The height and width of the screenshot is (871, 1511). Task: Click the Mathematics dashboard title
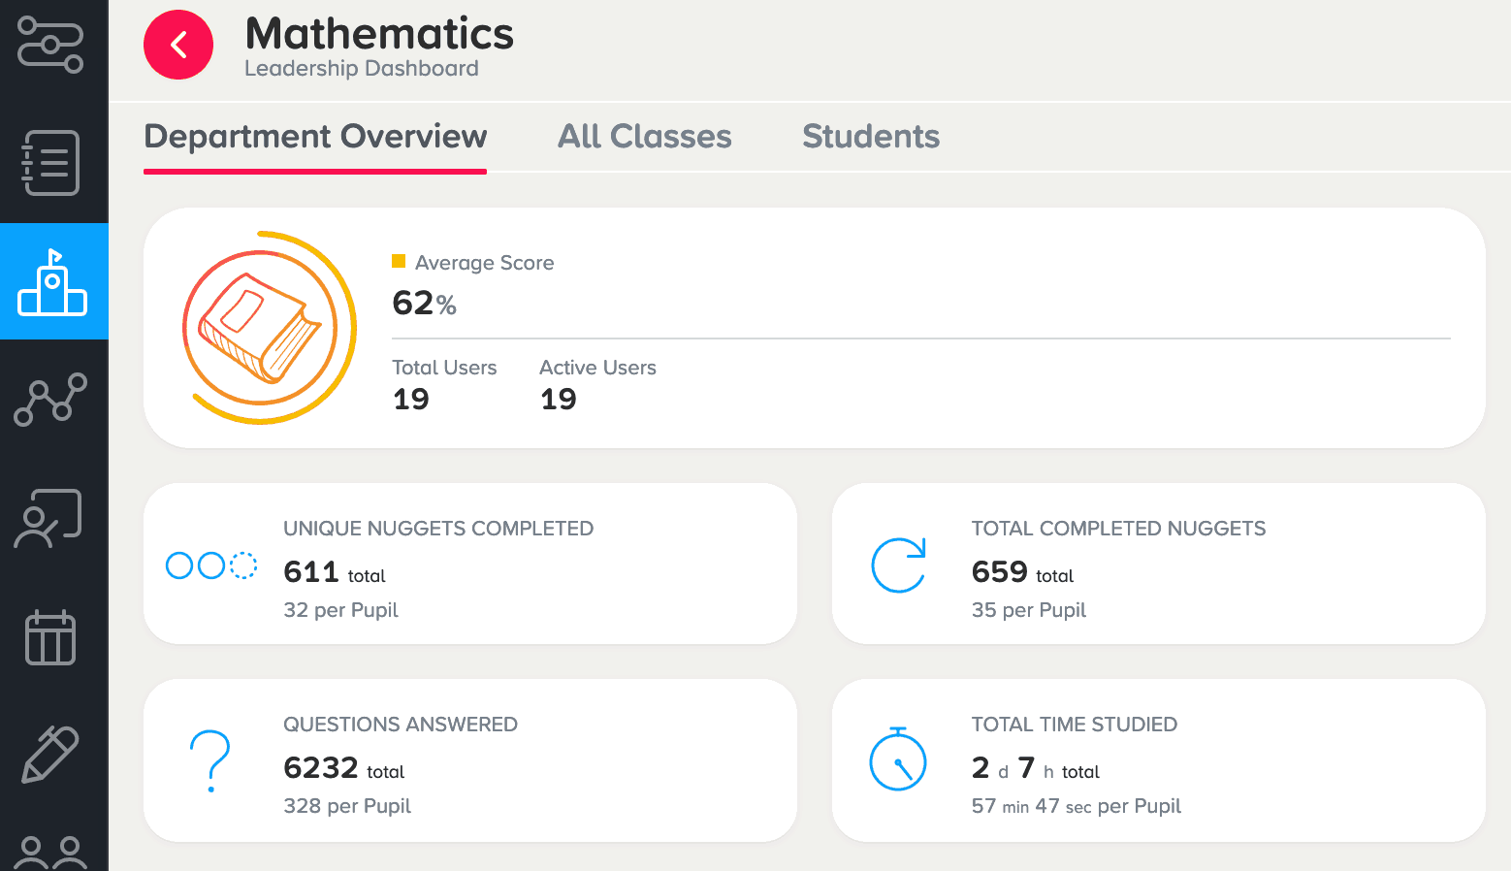(379, 34)
